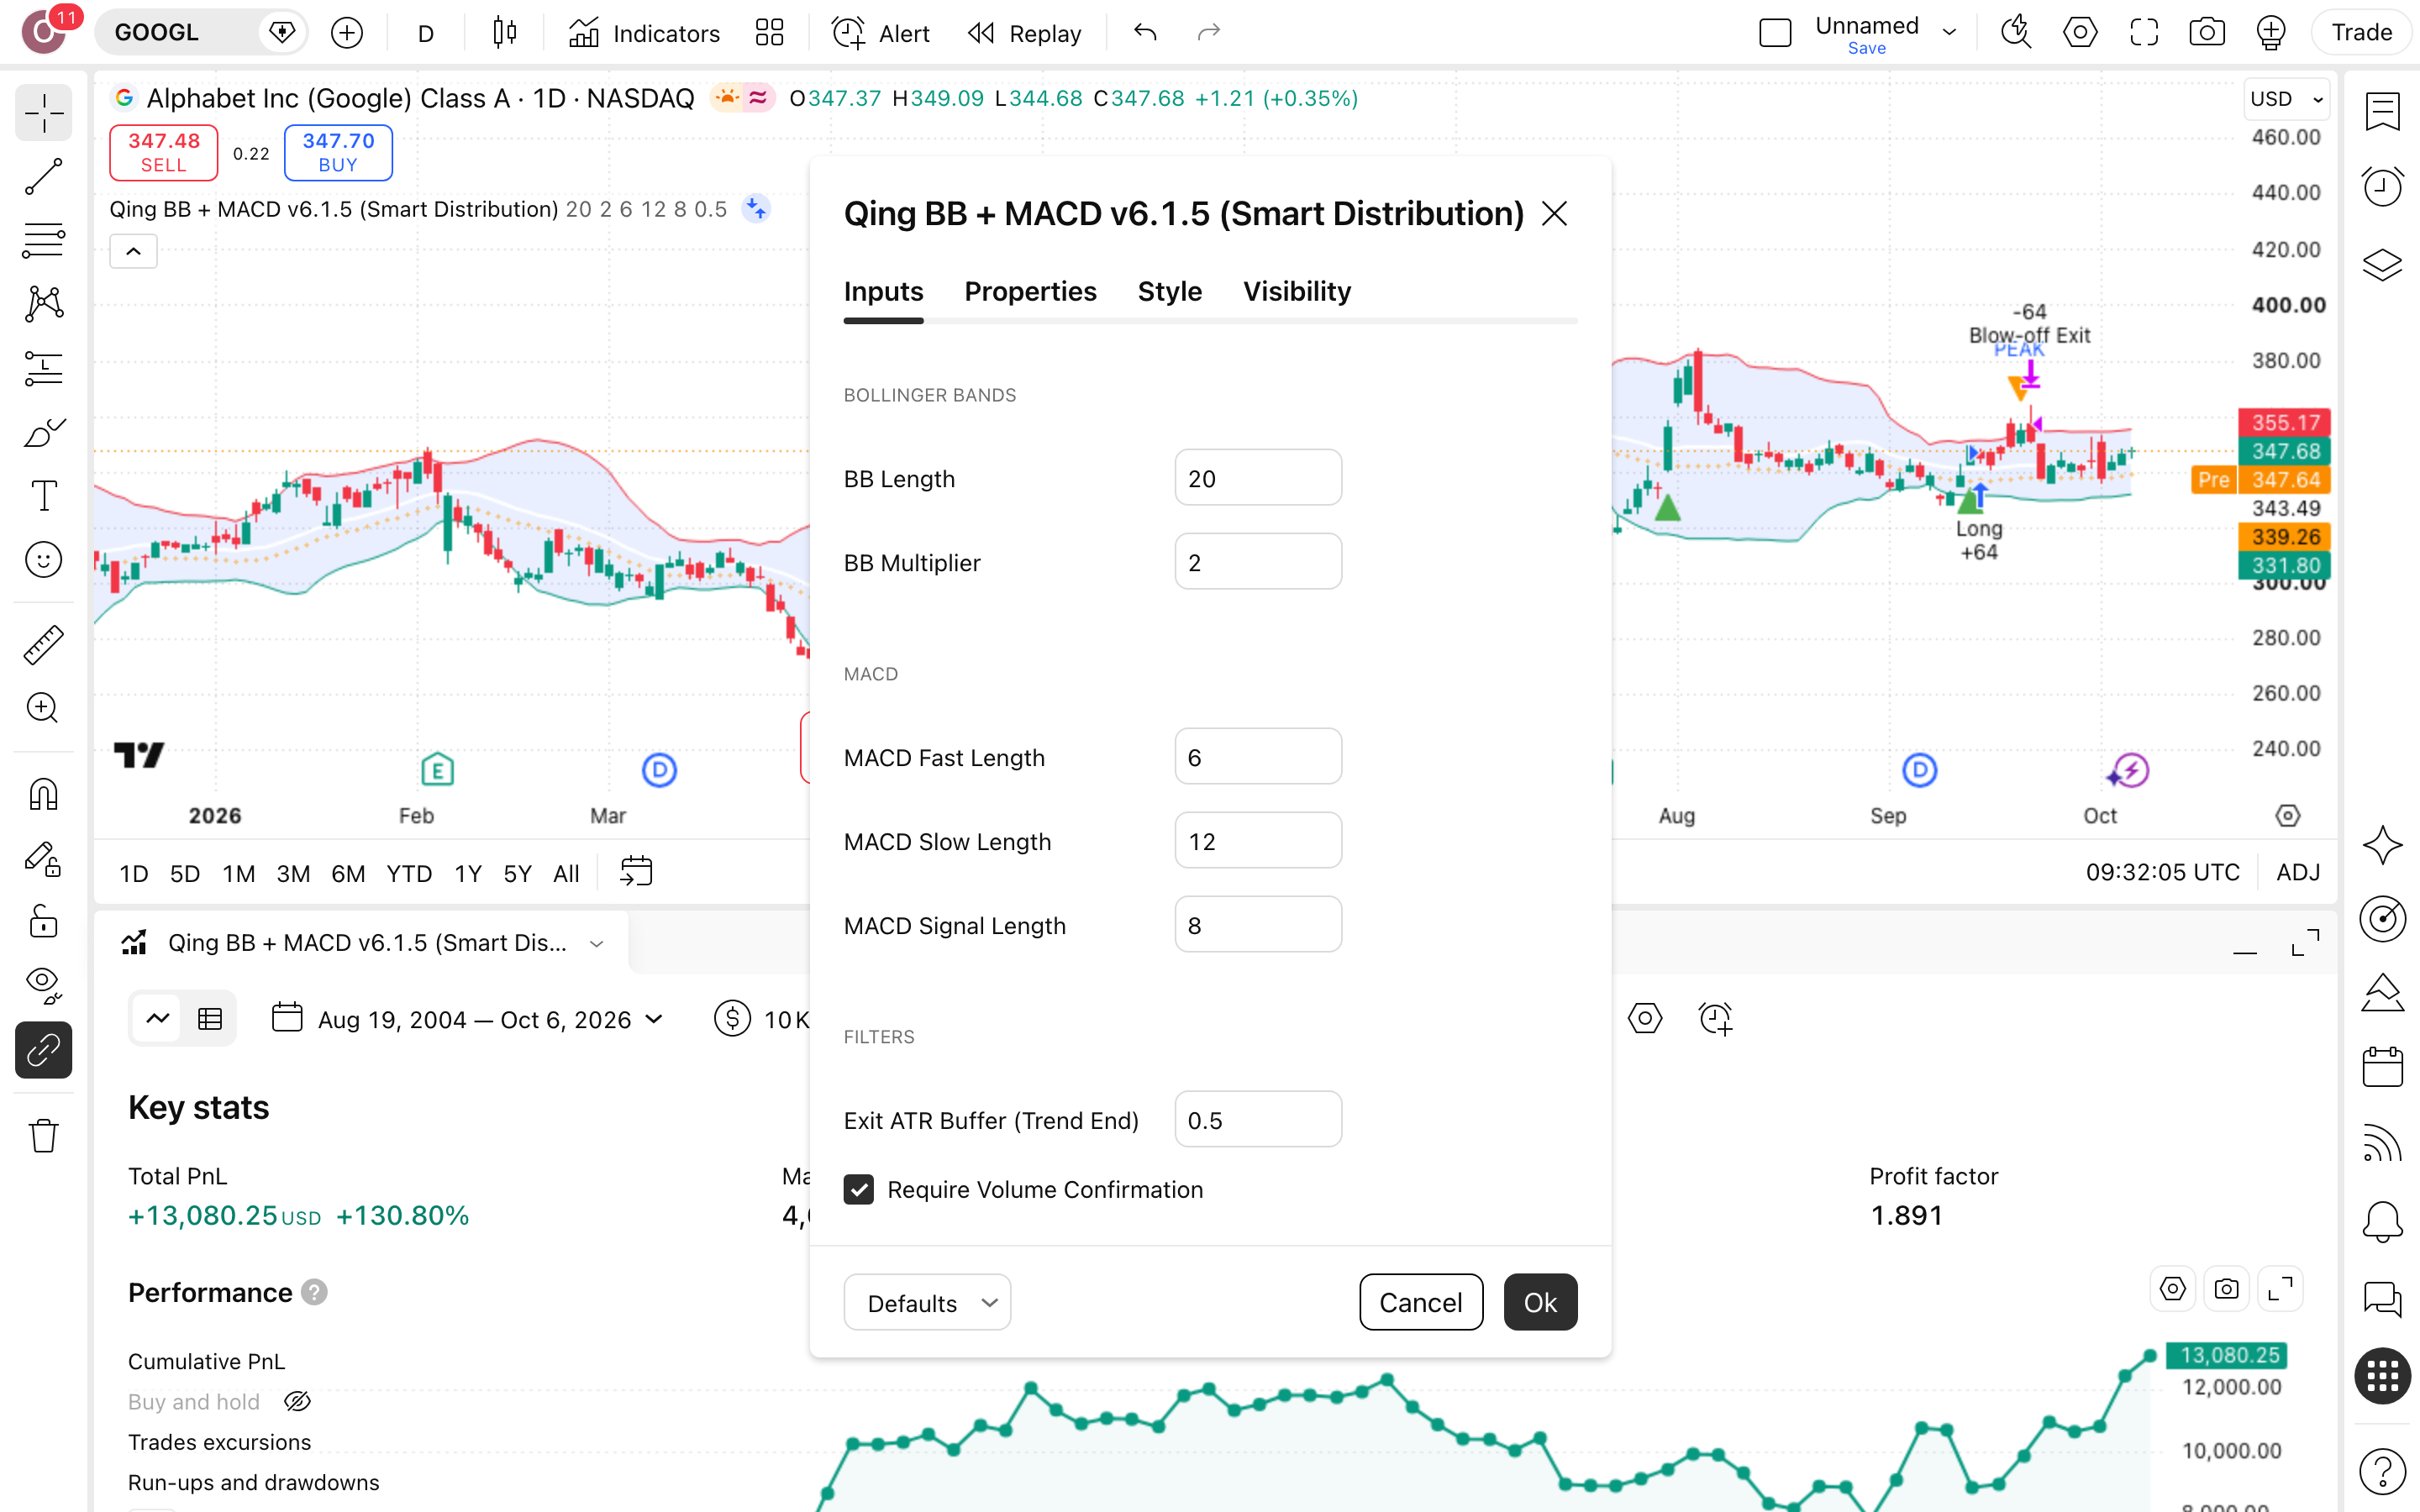Switch to the Style tab
The width and height of the screenshot is (2420, 1512).
(x=1169, y=291)
